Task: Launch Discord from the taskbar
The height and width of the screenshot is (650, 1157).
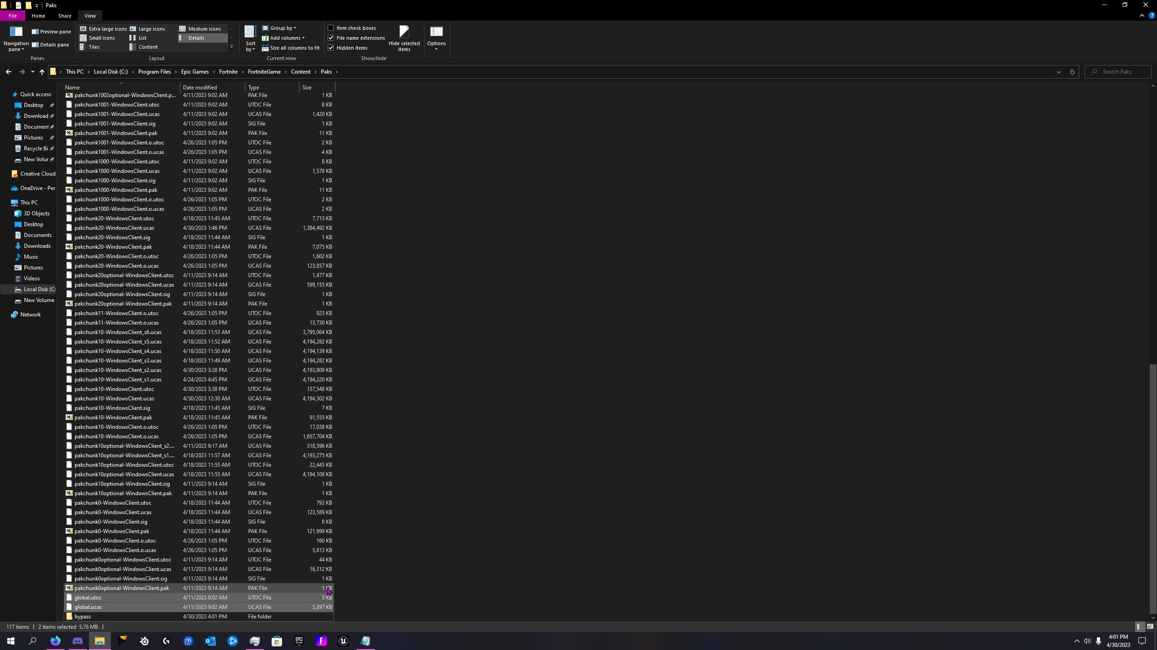Action: click(77, 641)
